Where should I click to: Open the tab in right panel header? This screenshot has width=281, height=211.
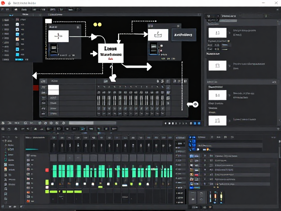coord(229,16)
